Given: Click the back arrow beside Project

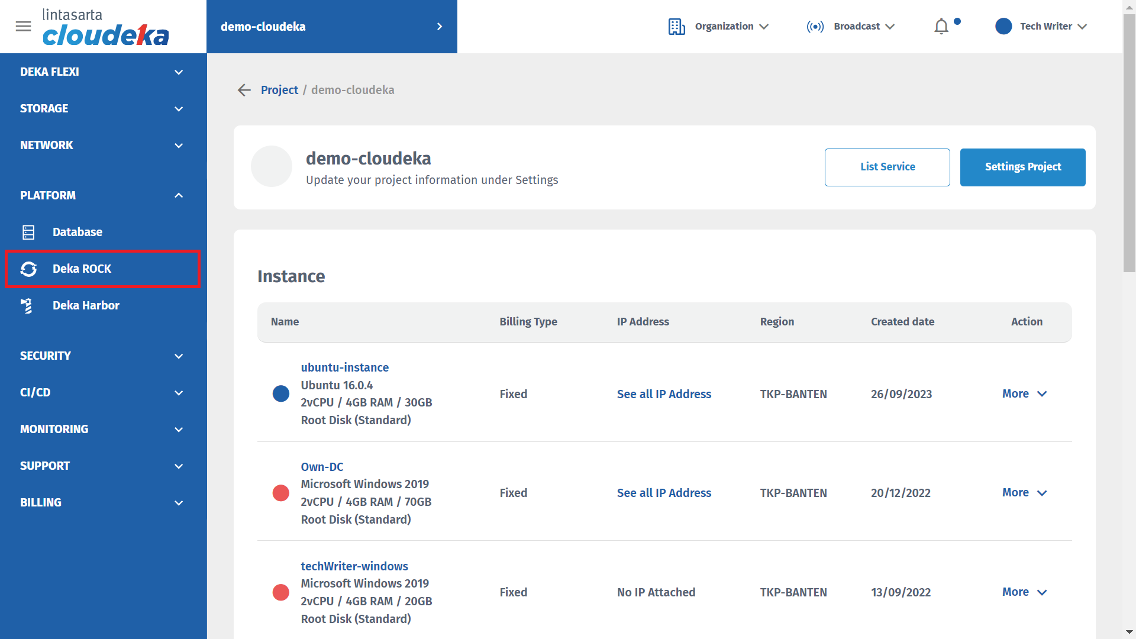Looking at the screenshot, I should point(244,90).
